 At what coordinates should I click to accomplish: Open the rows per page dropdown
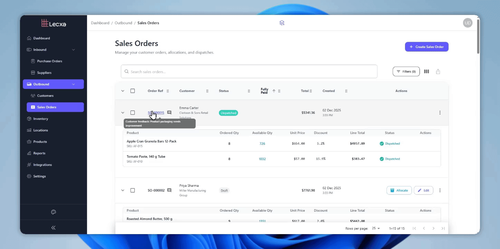point(376,229)
